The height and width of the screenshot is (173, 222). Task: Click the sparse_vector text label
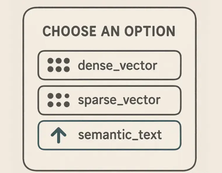(119, 100)
